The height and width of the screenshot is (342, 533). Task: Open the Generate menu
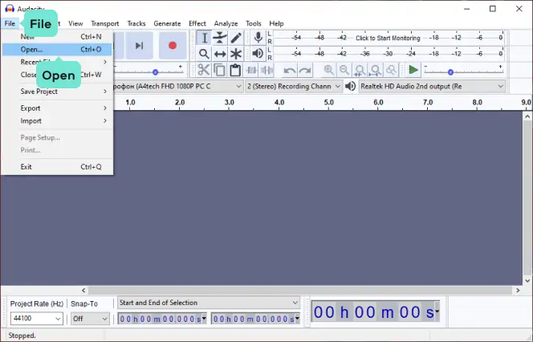pos(167,23)
